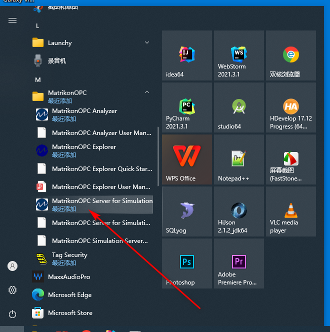Open the 双核浏览器 browser tile
Viewport: 330px width, 332px height.
tap(291, 55)
